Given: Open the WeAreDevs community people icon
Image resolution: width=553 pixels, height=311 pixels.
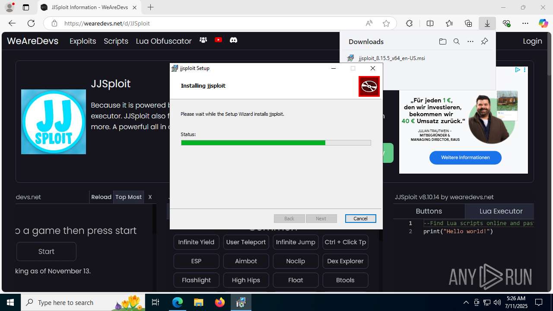Looking at the screenshot, I should click(x=203, y=40).
